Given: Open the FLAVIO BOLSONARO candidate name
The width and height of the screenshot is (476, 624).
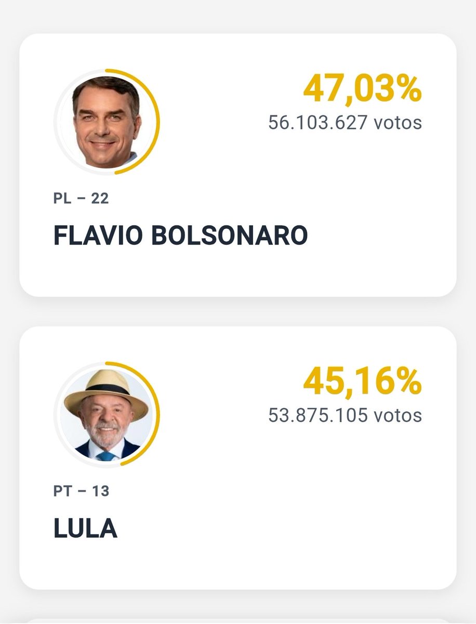Looking at the screenshot, I should tap(180, 236).
